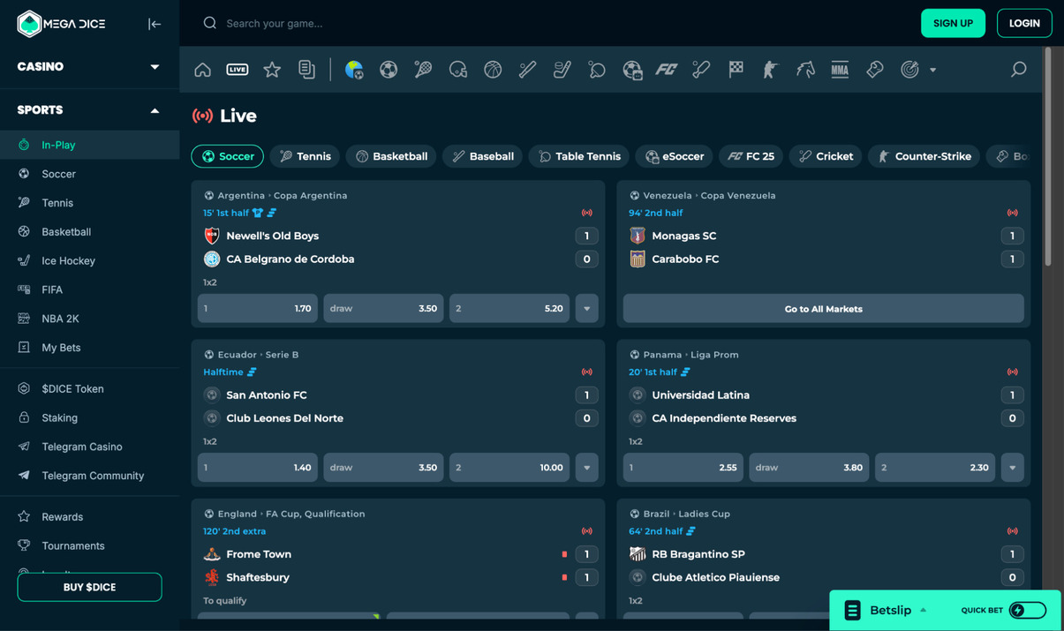The height and width of the screenshot is (631, 1064).
Task: Click the LOGIN button
Action: click(x=1024, y=23)
